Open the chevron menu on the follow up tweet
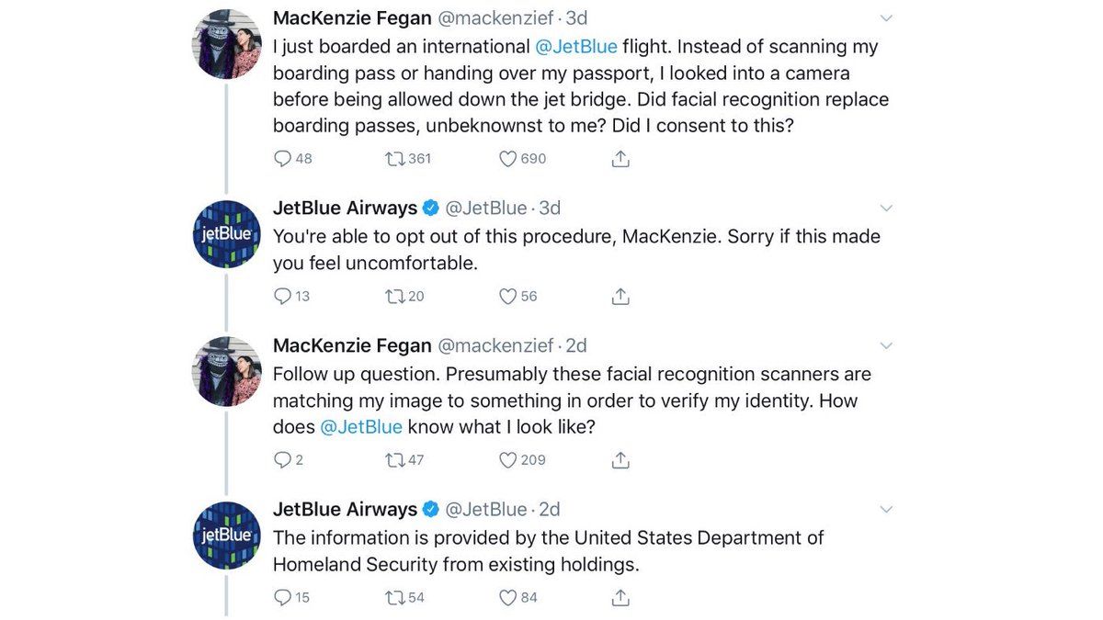This screenshot has height=620, width=1103. point(886,346)
